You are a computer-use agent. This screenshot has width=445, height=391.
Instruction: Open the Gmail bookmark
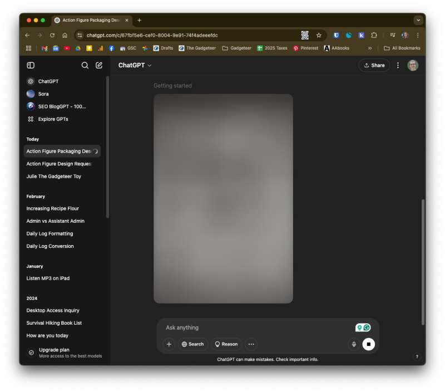click(x=44, y=48)
